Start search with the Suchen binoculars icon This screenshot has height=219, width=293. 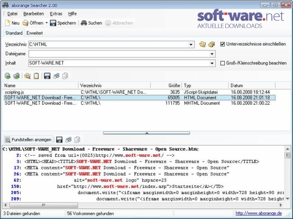pyautogui.click(x=84, y=23)
